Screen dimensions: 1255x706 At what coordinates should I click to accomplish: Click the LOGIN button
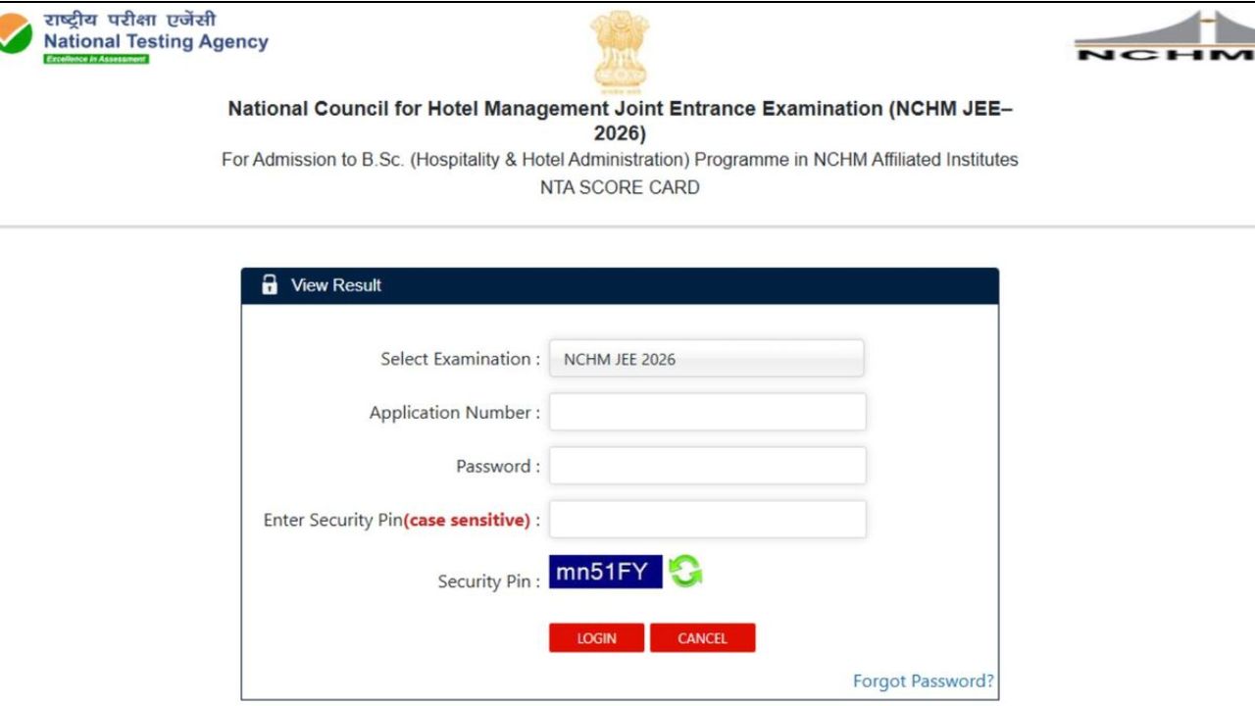596,638
